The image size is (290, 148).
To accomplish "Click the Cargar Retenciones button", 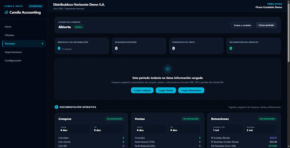I will (191, 90).
